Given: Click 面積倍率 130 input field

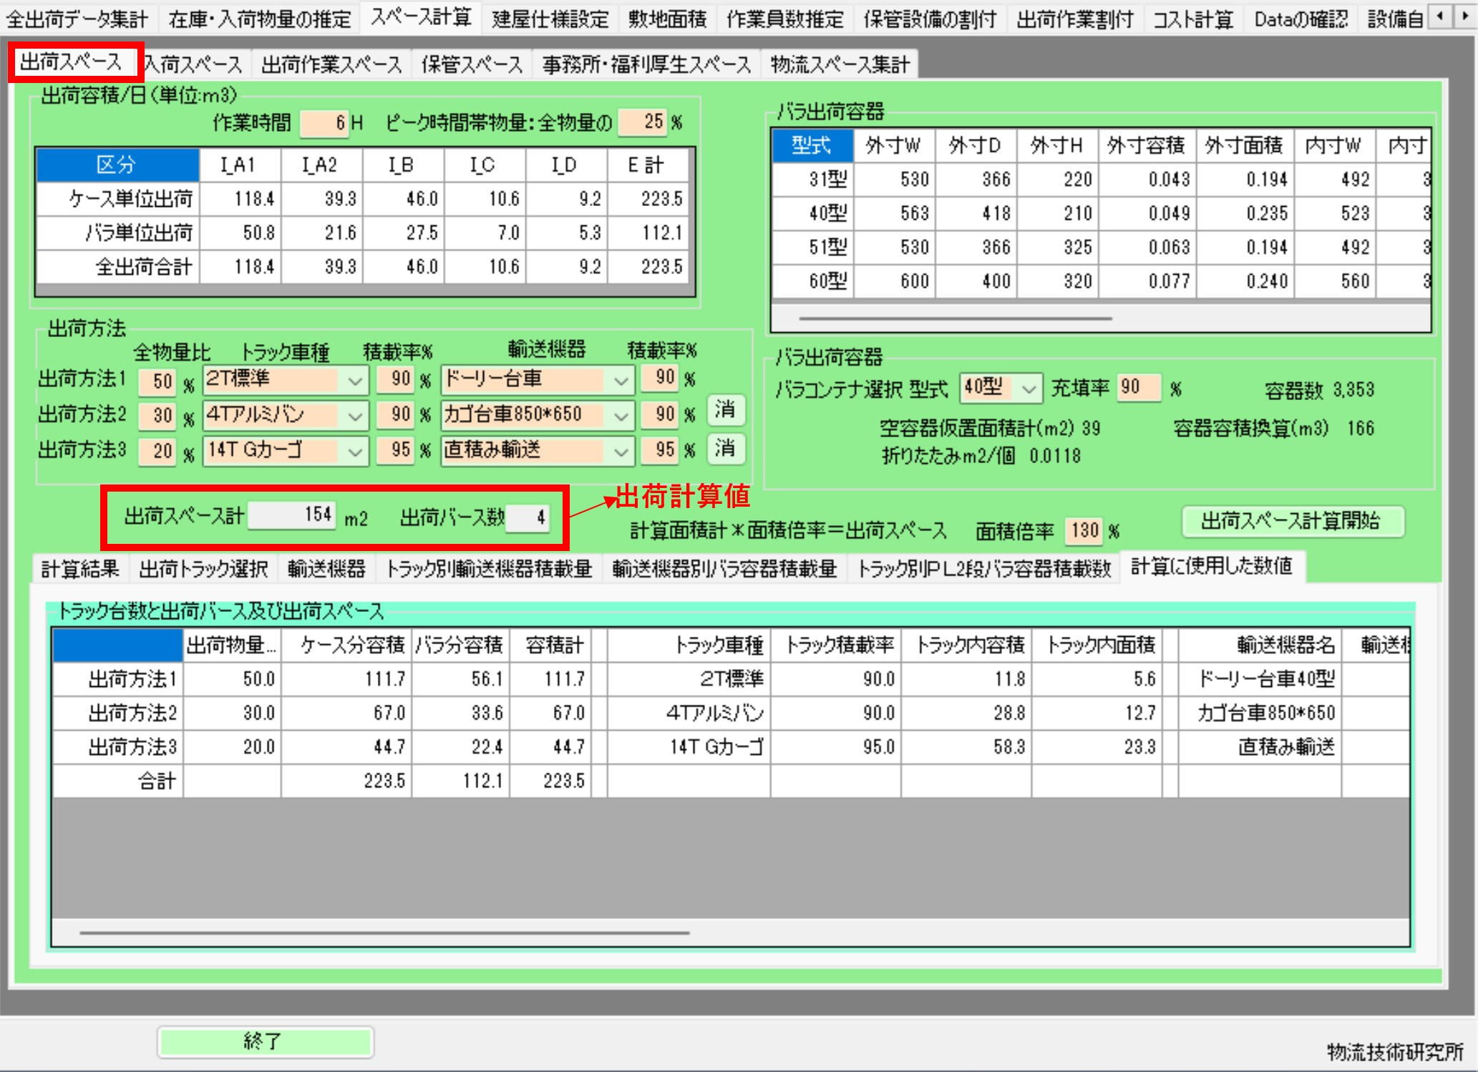Looking at the screenshot, I should point(1084,530).
